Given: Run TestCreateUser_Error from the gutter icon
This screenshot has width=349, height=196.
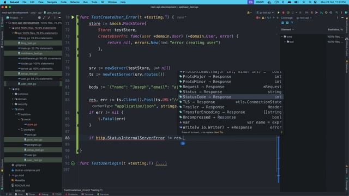Looking at the screenshot, I should (x=73, y=17).
